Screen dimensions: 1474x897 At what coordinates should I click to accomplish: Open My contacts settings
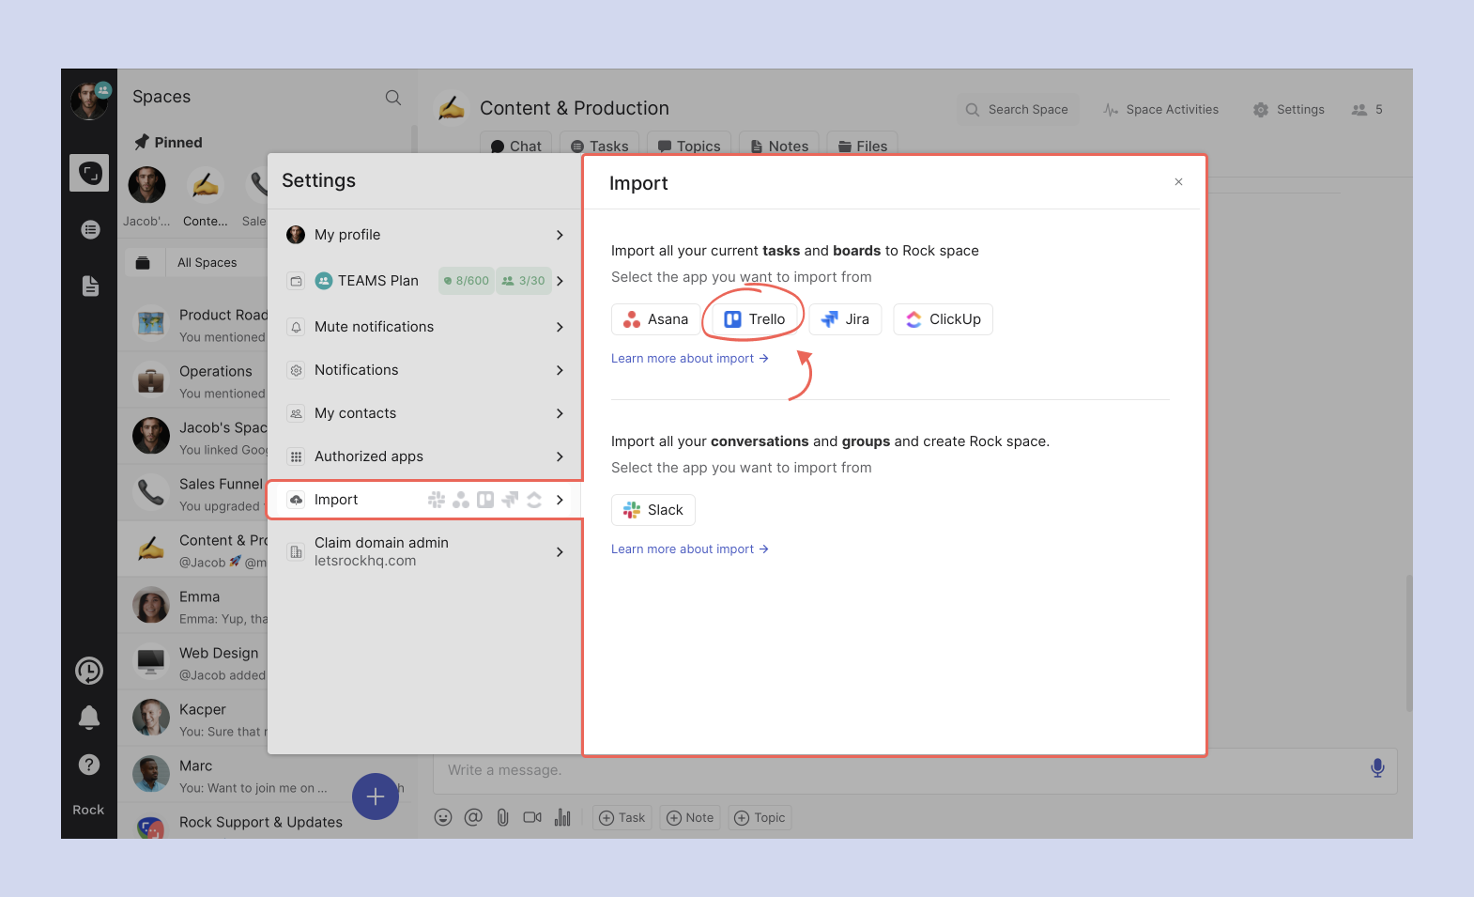[x=424, y=413]
